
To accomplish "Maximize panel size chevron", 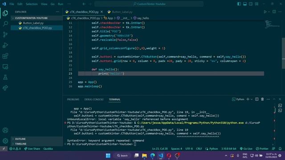I will point(274,99).
